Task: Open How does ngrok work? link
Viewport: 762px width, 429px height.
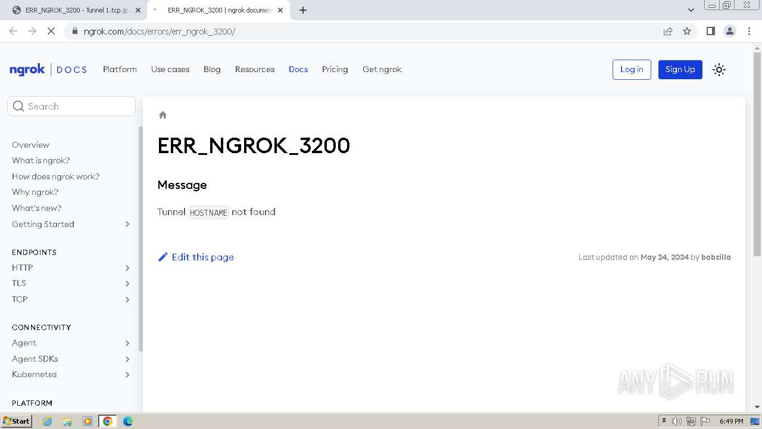Action: tap(56, 176)
